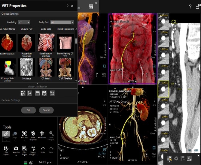Click the save-as preset pencil icon

pos(44,93)
